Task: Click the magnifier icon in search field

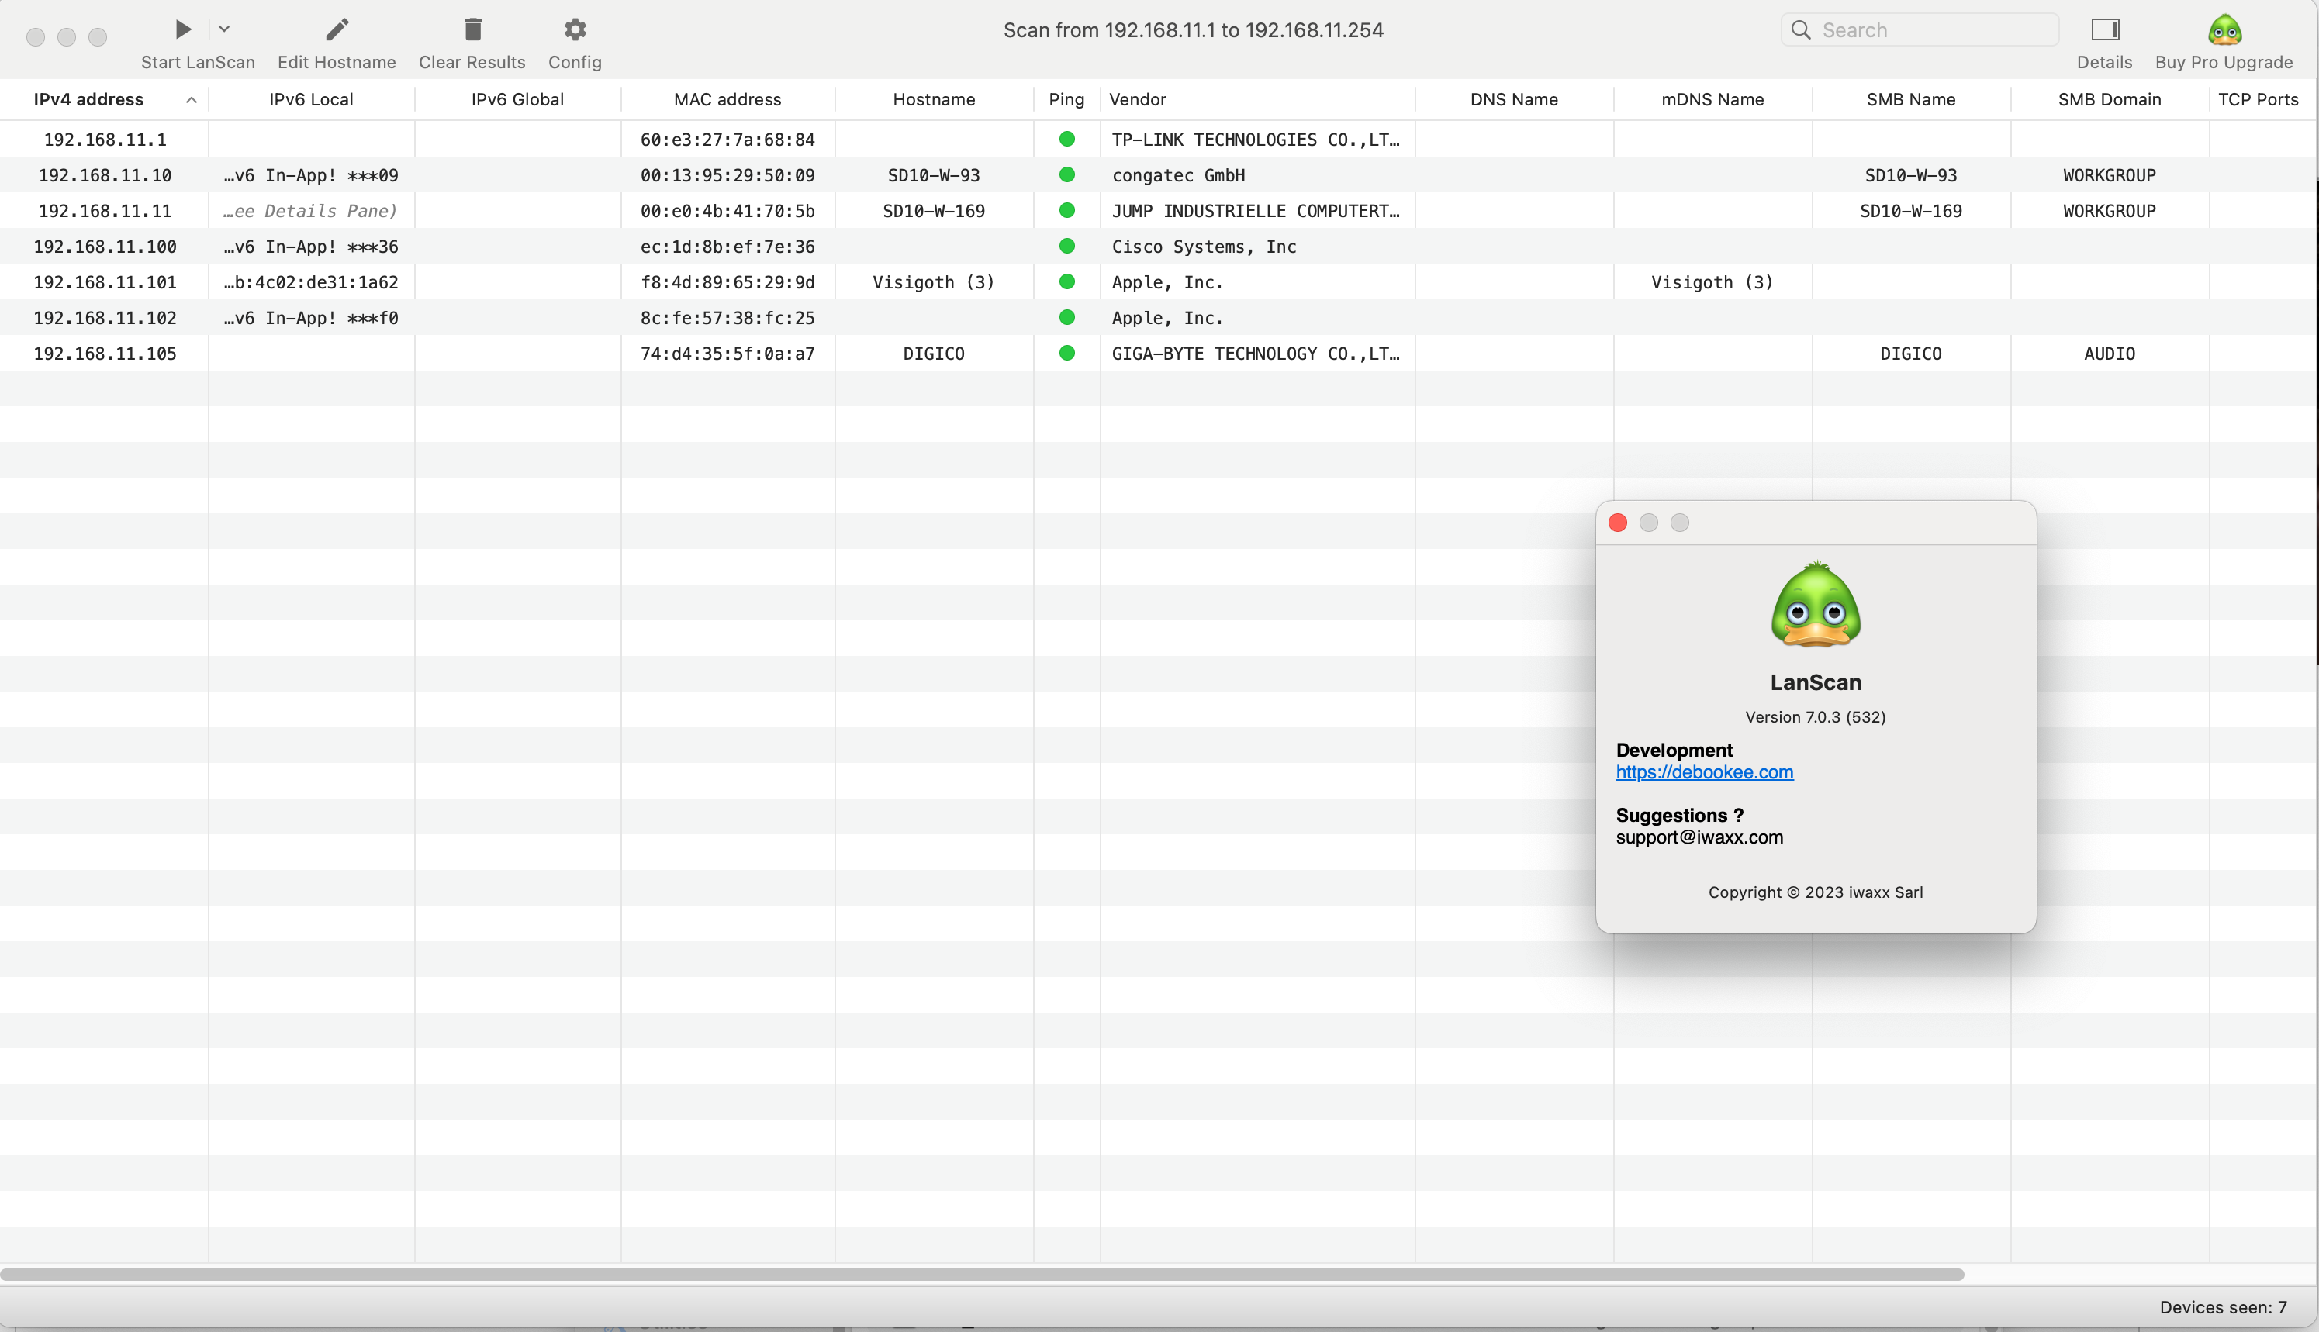Action: tap(1801, 30)
